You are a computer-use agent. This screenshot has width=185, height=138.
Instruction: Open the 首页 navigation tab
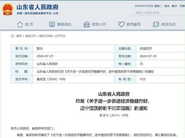tap(29, 24)
